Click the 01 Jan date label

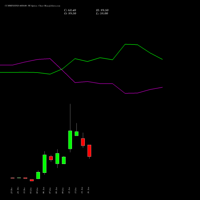point(31,190)
